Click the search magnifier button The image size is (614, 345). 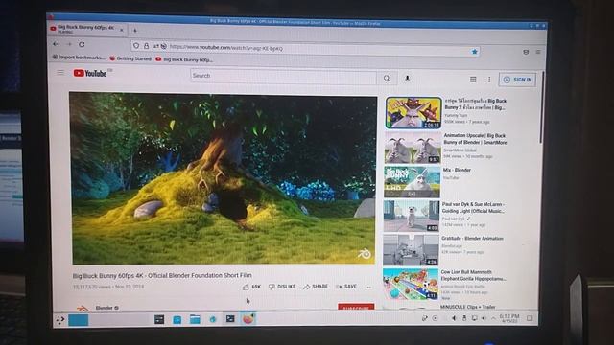point(387,79)
